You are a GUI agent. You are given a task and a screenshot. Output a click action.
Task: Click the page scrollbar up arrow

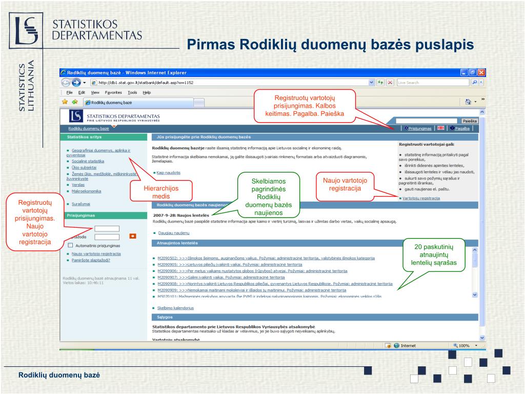pos(482,111)
